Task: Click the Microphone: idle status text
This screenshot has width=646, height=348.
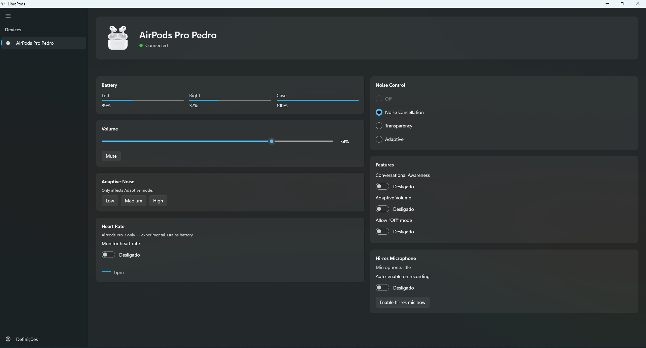Action: 393,267
